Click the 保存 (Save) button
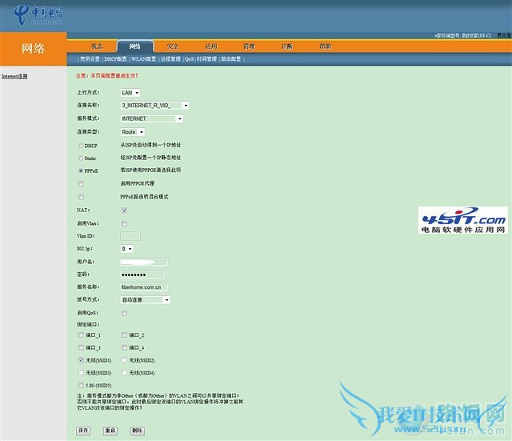 pyautogui.click(x=83, y=431)
